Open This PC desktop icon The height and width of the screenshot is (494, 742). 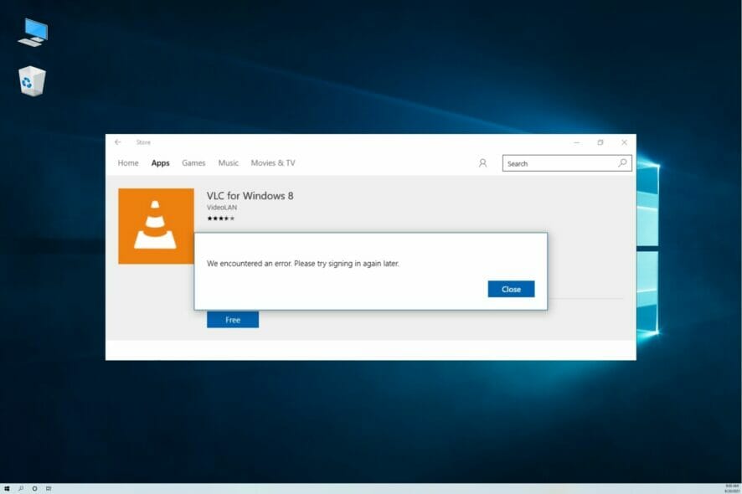(x=33, y=32)
